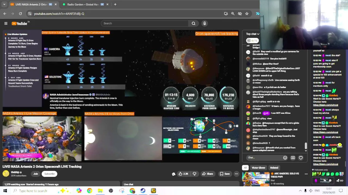The height and width of the screenshot is (195, 348).
Task: Open the more actions ellipsis under video
Action: (x=237, y=174)
